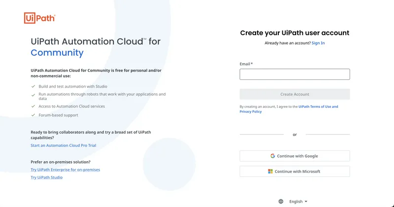
Task: Click 'Already have an account?' text
Action: (288, 43)
